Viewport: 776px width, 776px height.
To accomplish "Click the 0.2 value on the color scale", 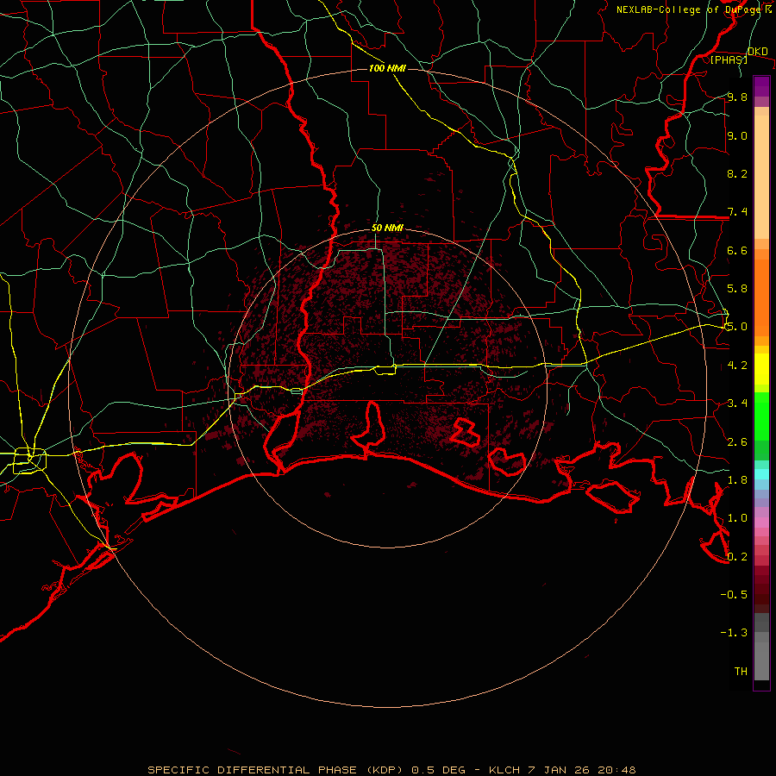I will point(737,557).
